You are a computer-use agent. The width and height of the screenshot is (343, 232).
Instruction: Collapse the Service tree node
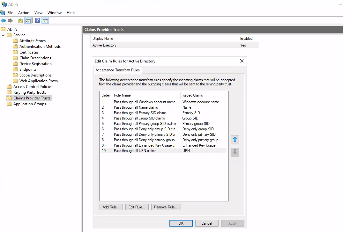3,35
